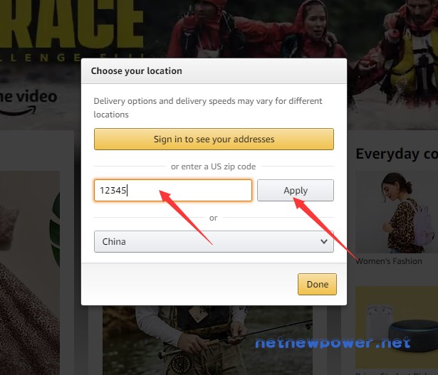Apply the entered zip code
Image resolution: width=438 pixels, height=375 pixels.
(x=296, y=190)
